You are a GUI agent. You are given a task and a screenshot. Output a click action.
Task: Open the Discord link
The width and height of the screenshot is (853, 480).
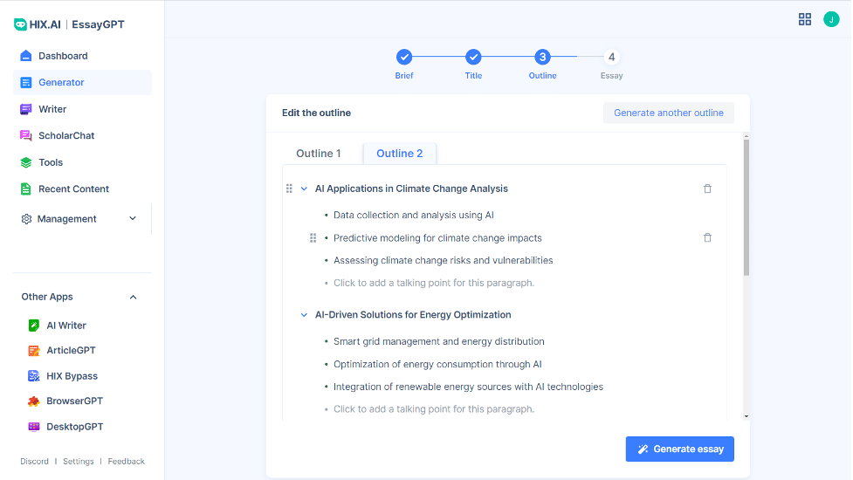pyautogui.click(x=34, y=461)
